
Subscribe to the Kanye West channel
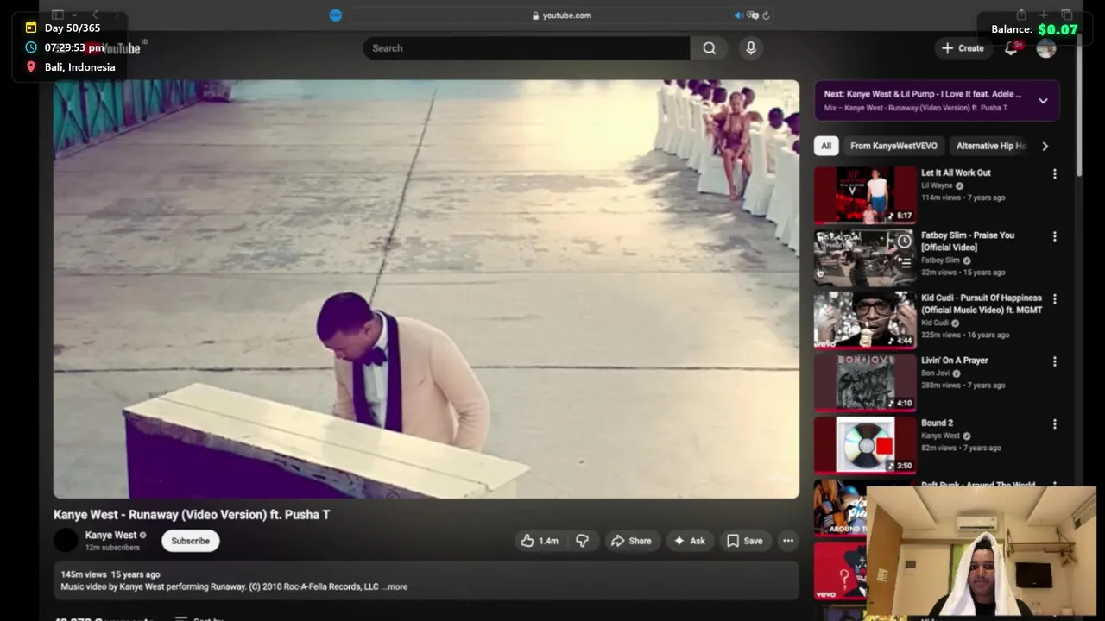coord(190,541)
